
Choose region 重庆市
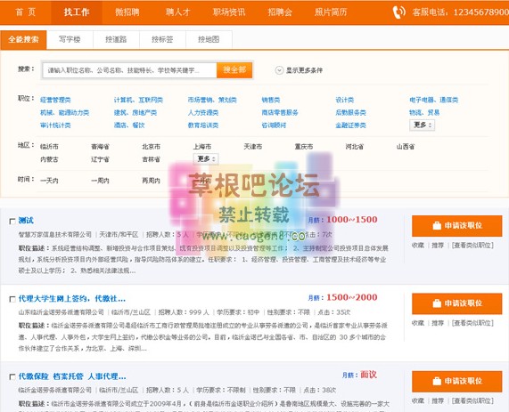pyautogui.click(x=304, y=147)
